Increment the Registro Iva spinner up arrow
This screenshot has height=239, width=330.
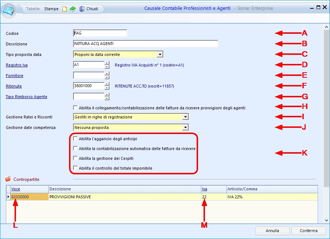pyautogui.click(x=107, y=63)
